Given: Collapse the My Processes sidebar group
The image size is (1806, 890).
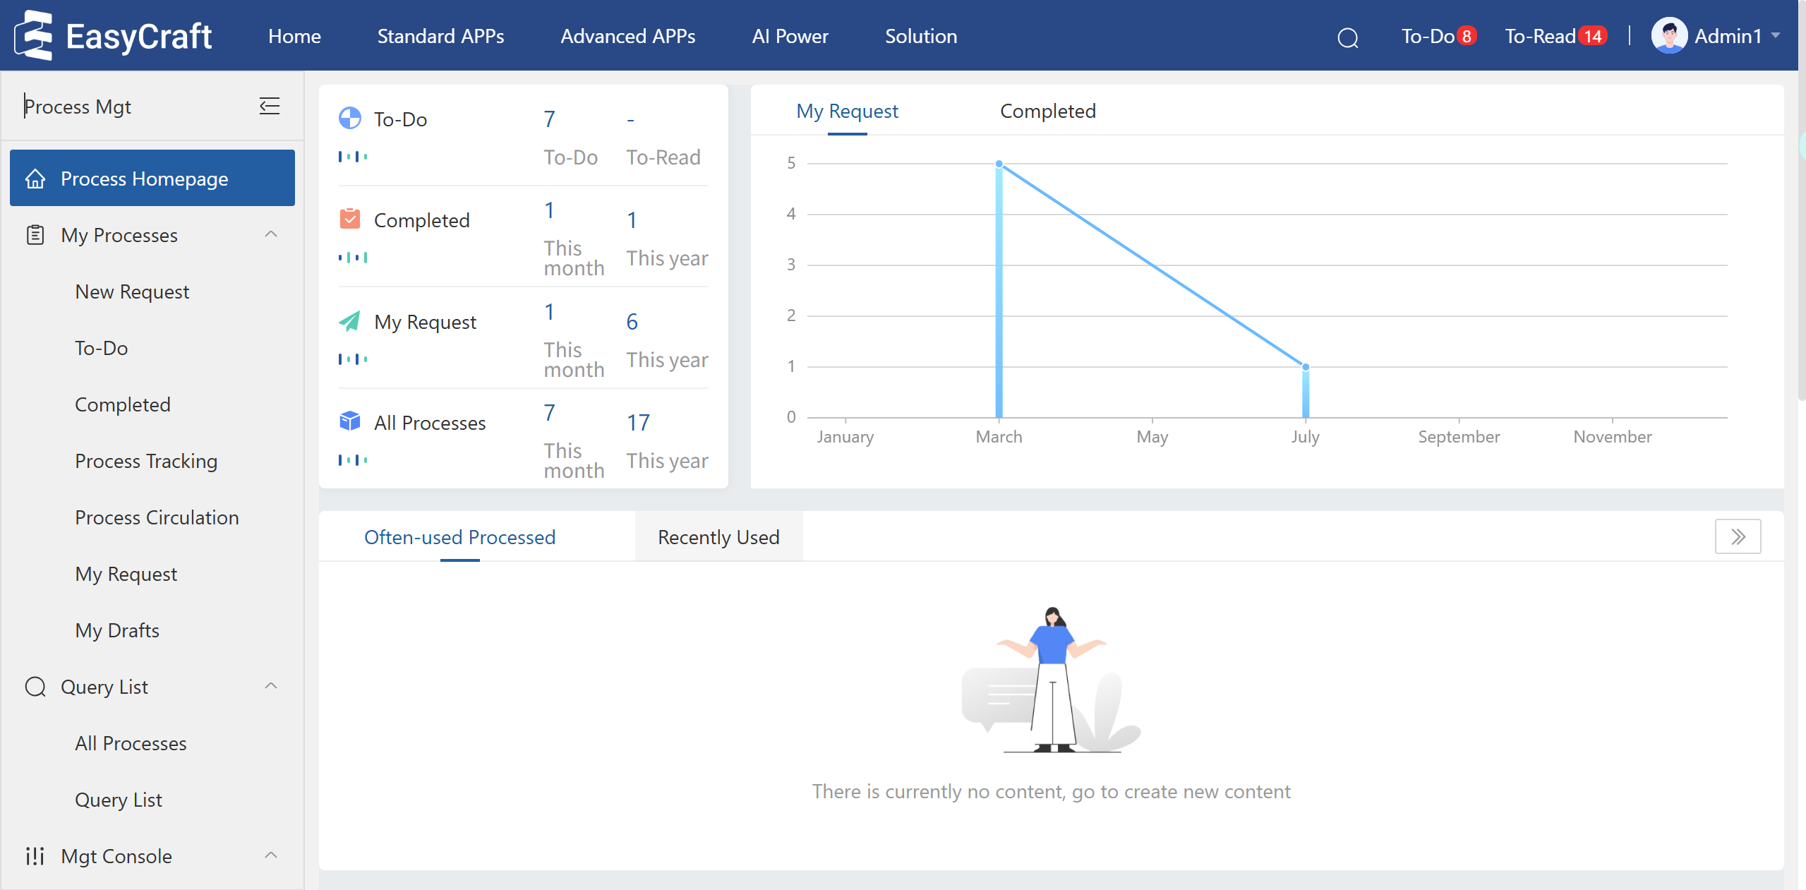Looking at the screenshot, I should click(271, 234).
